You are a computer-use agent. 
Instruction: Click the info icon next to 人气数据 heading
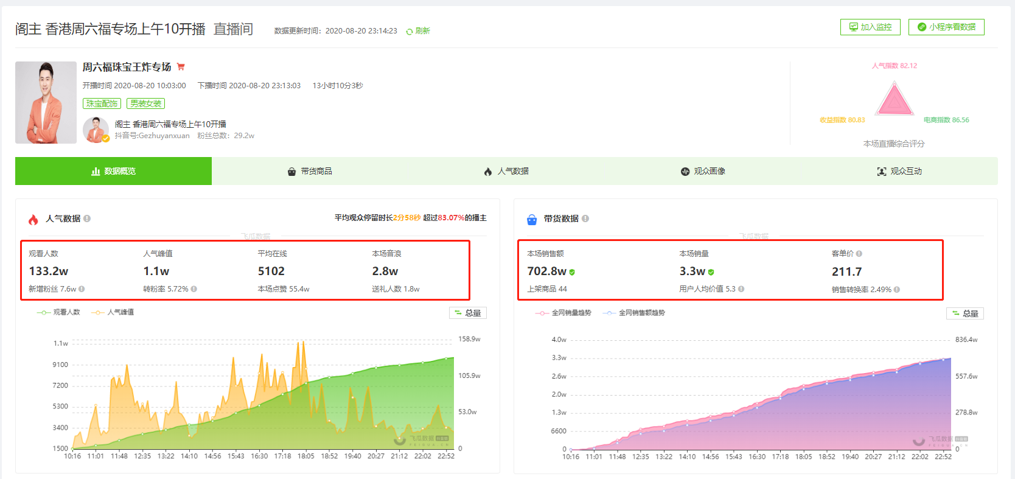(87, 219)
